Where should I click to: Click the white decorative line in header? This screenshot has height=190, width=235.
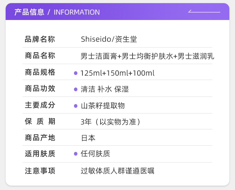(204, 12)
